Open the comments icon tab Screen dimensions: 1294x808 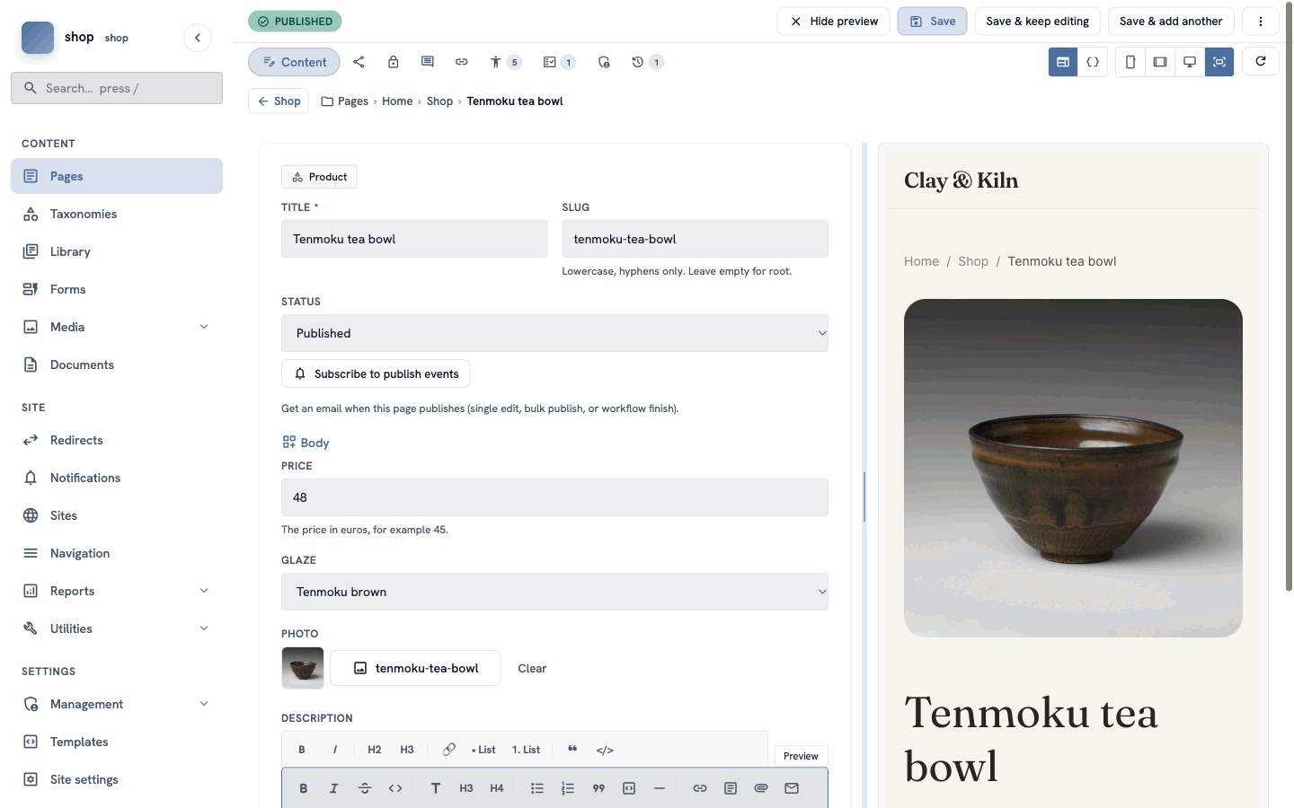(x=427, y=62)
